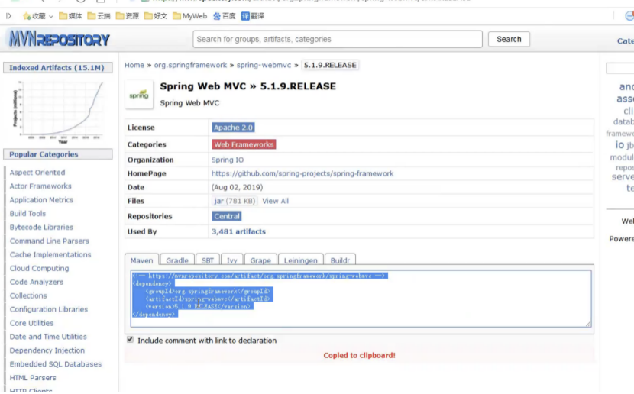The height and width of the screenshot is (394, 634).
Task: Open Dependency Injection category
Action: tap(47, 351)
